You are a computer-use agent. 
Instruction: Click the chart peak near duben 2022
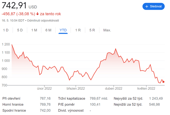click(x=116, y=49)
